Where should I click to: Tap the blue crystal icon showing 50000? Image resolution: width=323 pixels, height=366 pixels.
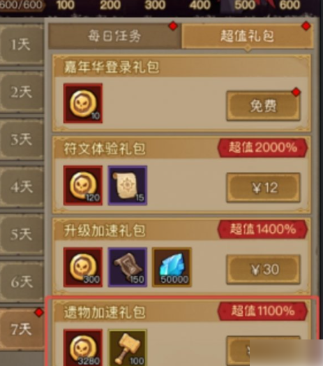click(x=172, y=268)
